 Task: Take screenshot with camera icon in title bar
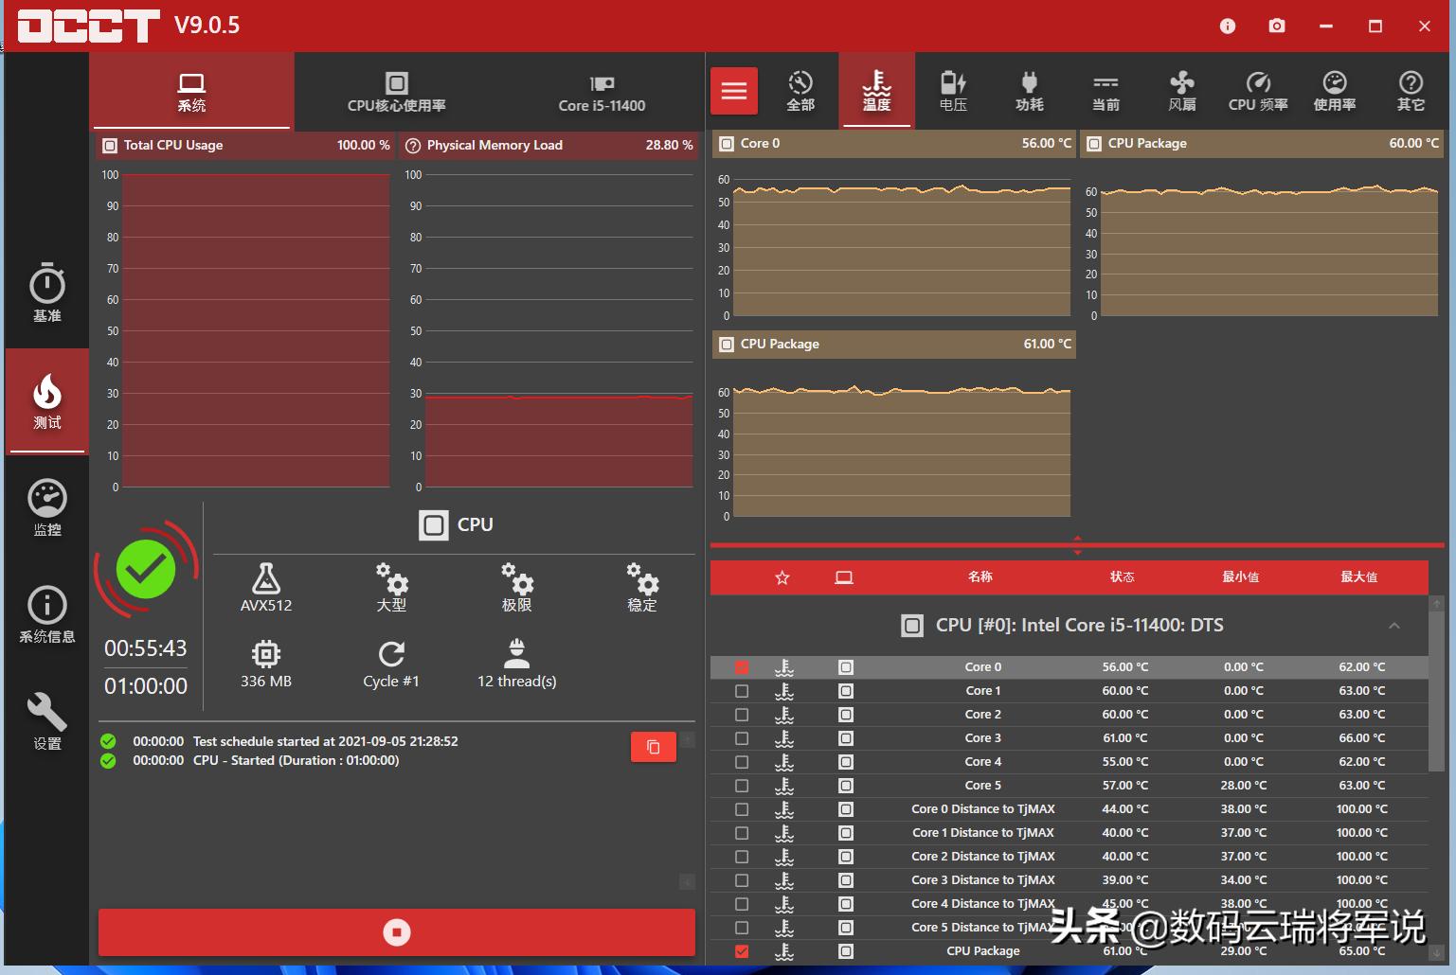click(1277, 26)
